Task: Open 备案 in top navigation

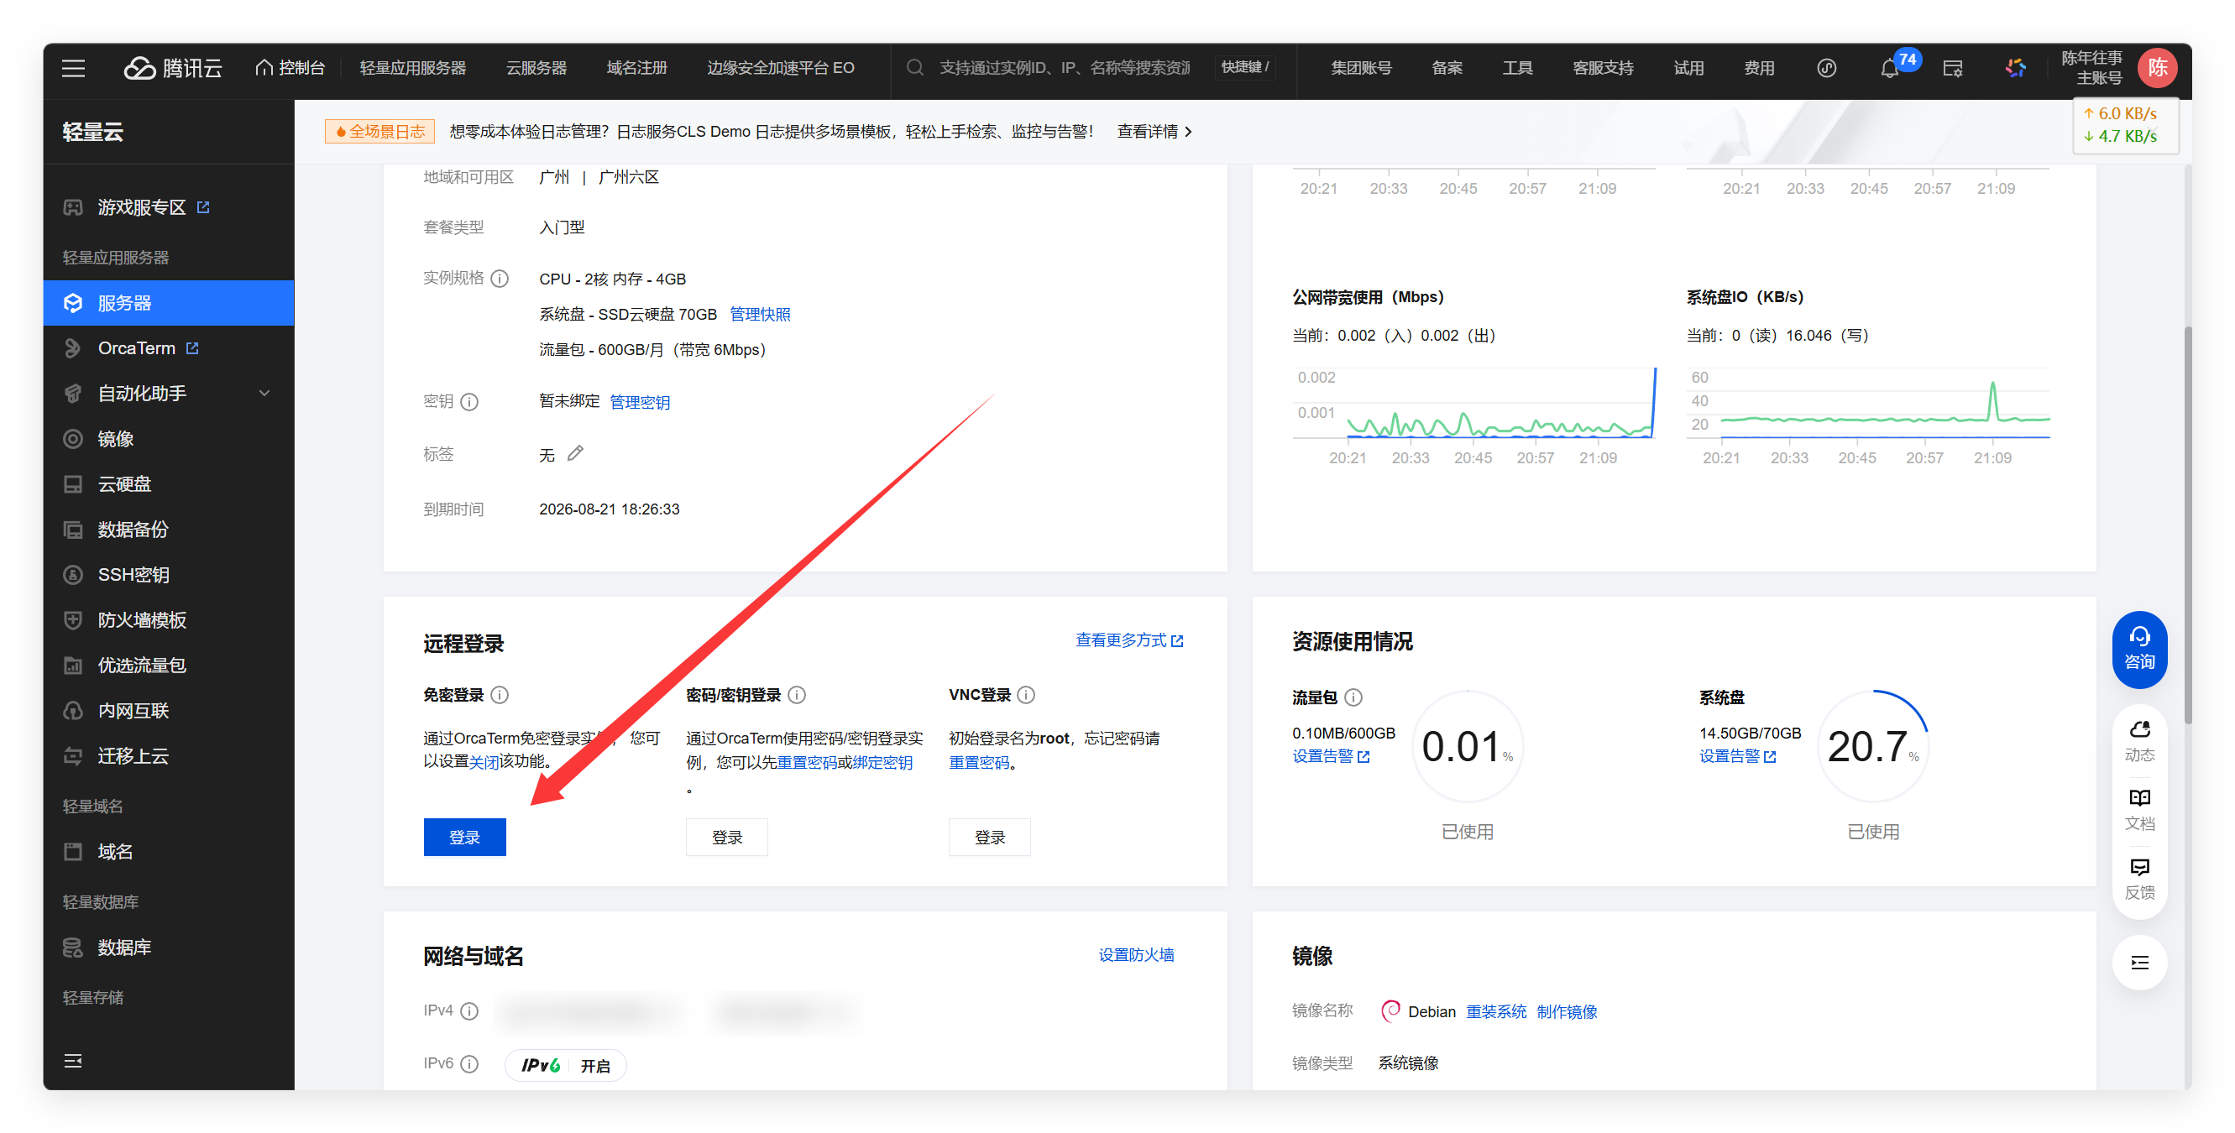Action: (1447, 68)
